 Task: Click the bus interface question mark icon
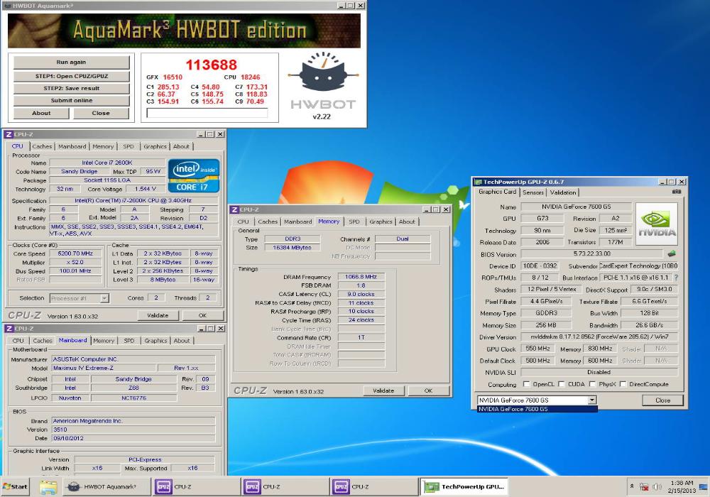click(676, 278)
